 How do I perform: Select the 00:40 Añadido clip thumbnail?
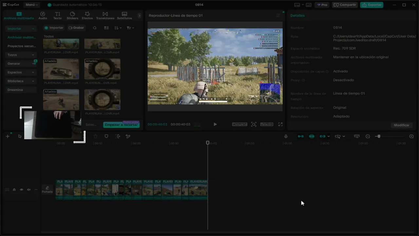pyautogui.click(x=61, y=69)
